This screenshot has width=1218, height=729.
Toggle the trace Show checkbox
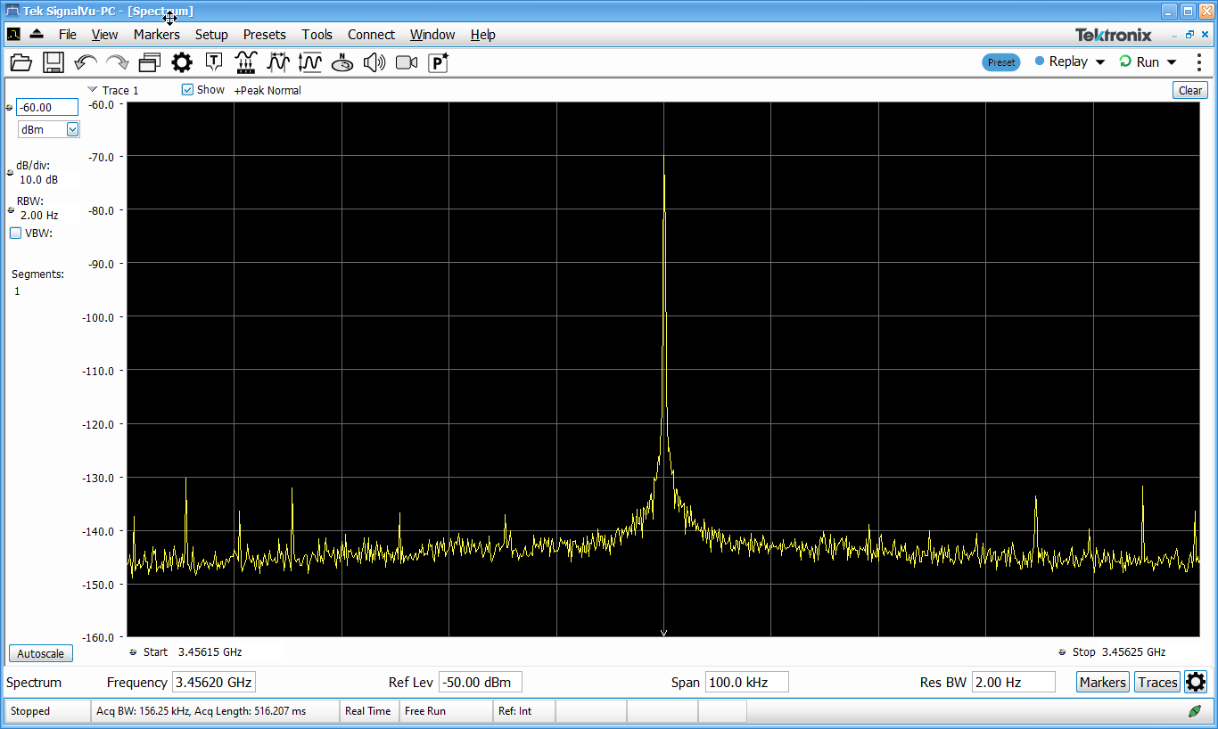point(187,90)
